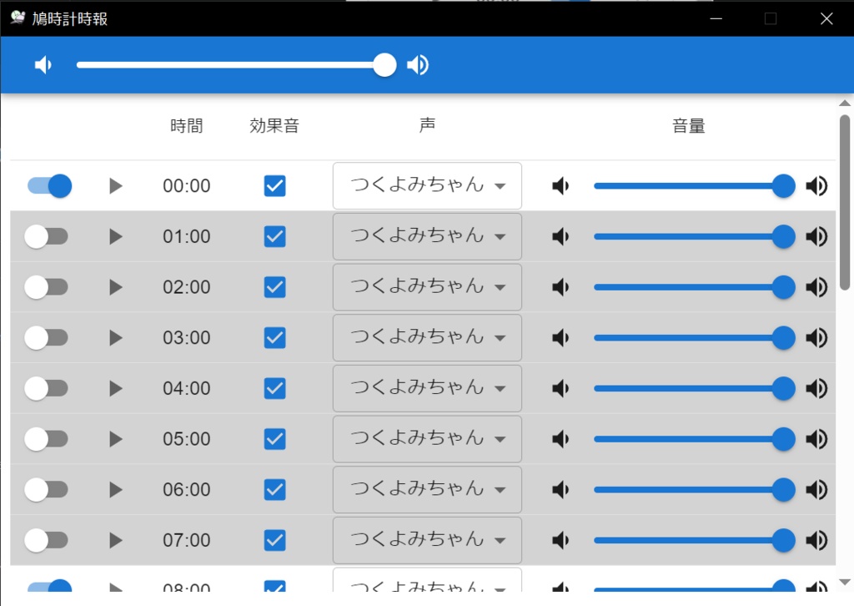854x606 pixels.
Task: Click the 05:00 row low-volume speaker icon
Action: tap(561, 439)
